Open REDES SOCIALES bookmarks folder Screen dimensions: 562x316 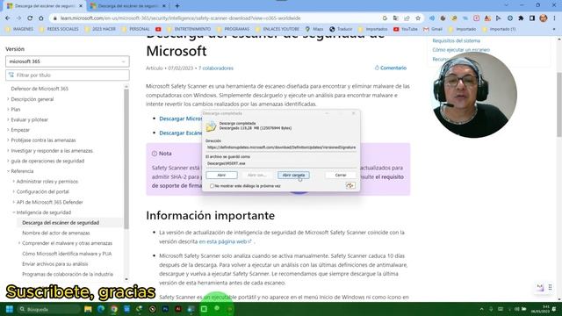(59, 29)
